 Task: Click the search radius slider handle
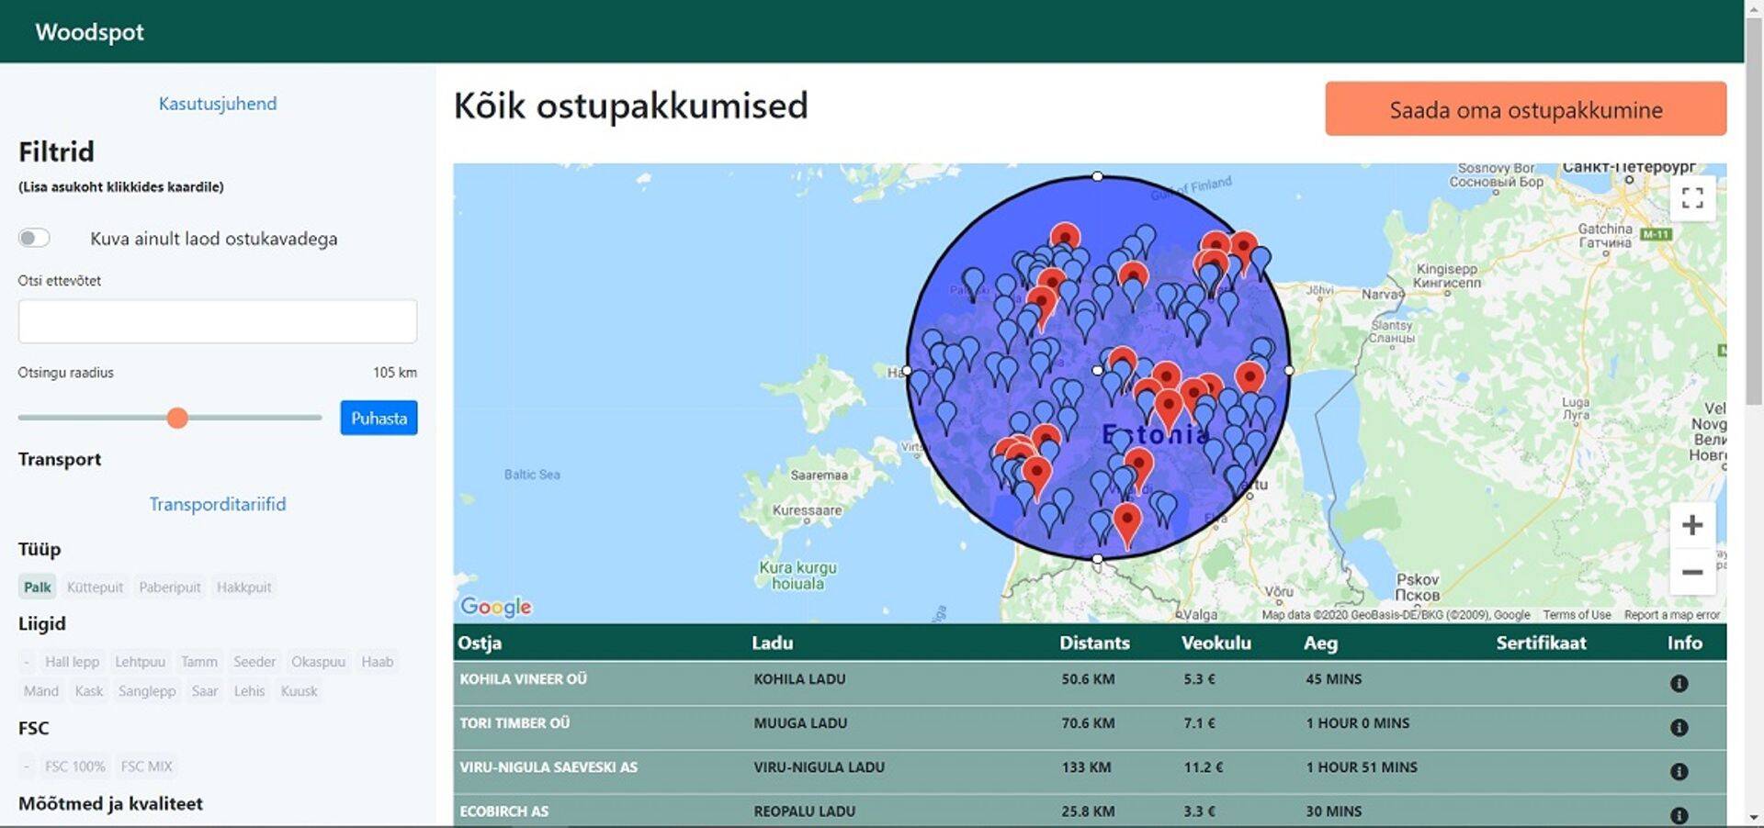(x=177, y=419)
